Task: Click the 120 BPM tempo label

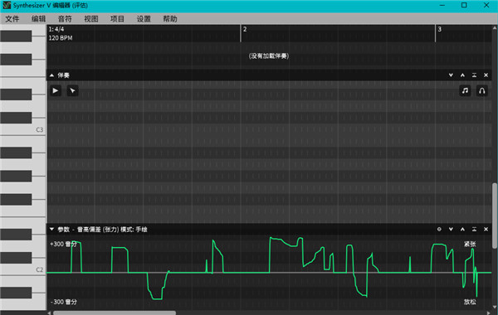Action: pyautogui.click(x=61, y=38)
